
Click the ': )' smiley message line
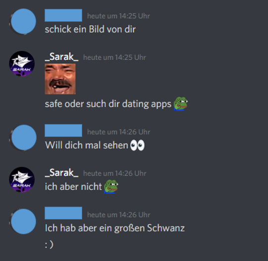click(x=49, y=245)
